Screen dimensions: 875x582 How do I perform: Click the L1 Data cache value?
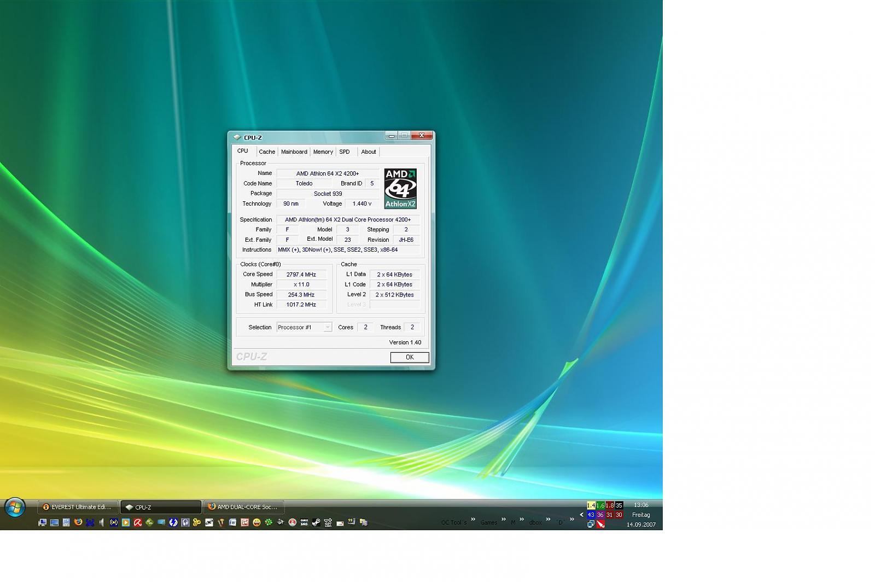pyautogui.click(x=395, y=275)
